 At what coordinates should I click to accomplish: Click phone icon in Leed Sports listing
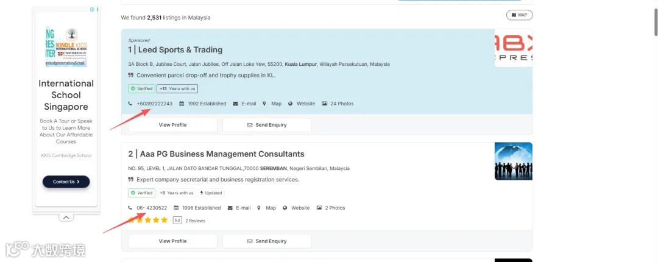tap(130, 104)
